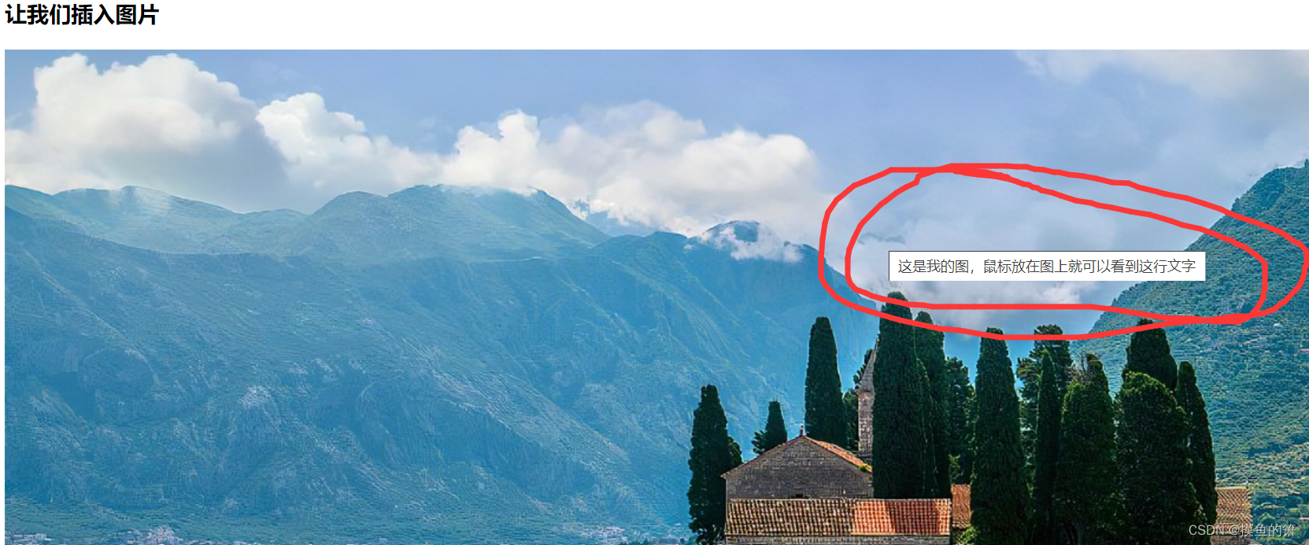This screenshot has height=545, width=1309.
Task: Click the large white cloud at top left
Action: click(x=134, y=126)
